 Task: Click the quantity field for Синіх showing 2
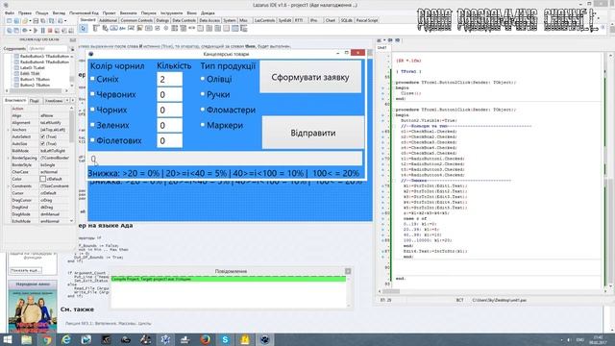click(x=169, y=79)
